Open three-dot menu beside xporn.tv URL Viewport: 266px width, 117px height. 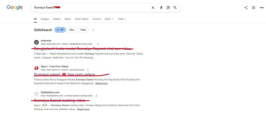[x=88, y=70]
